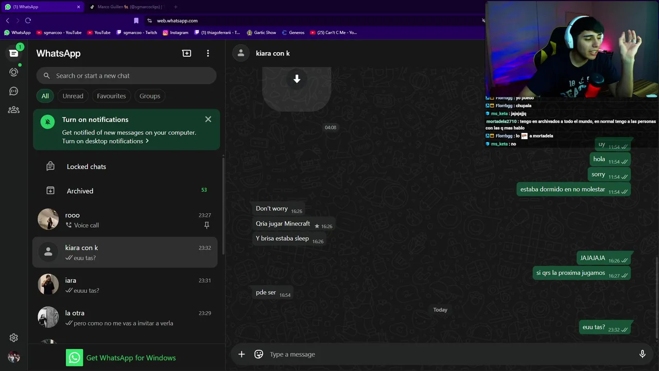
Task: Open the iara chat
Action: pyautogui.click(x=125, y=285)
